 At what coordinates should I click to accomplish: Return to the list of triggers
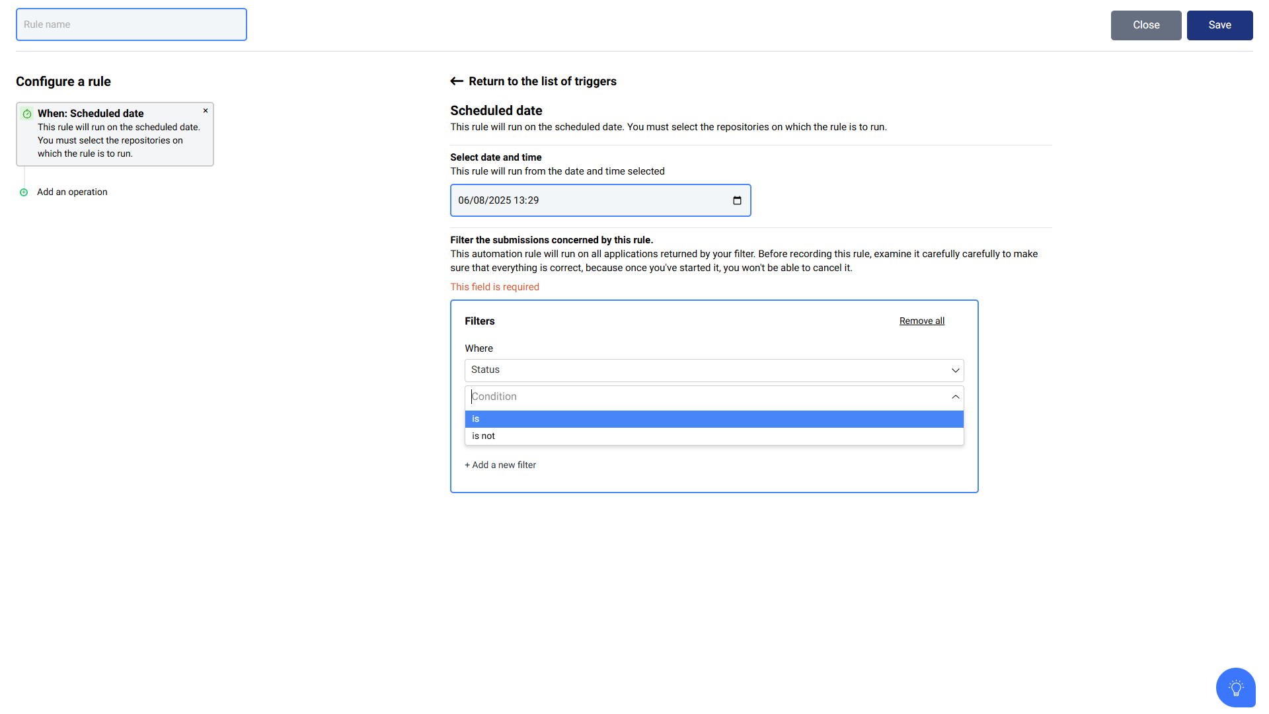coord(542,81)
